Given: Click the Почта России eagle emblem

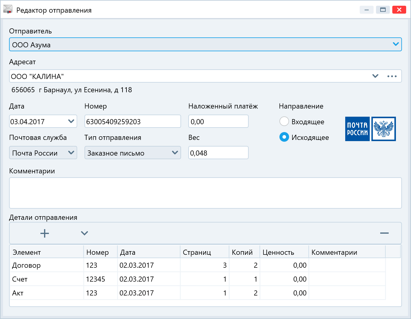Looking at the screenshot, I should (x=384, y=129).
